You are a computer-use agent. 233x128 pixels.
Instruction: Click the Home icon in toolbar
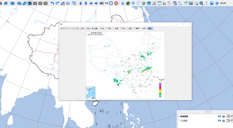tap(5, 3)
